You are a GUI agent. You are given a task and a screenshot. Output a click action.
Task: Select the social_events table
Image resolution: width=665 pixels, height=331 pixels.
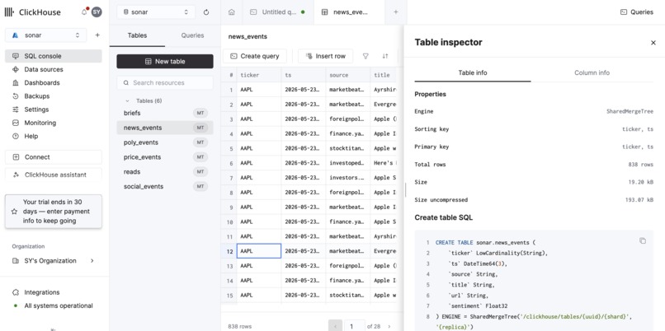[x=165, y=186]
